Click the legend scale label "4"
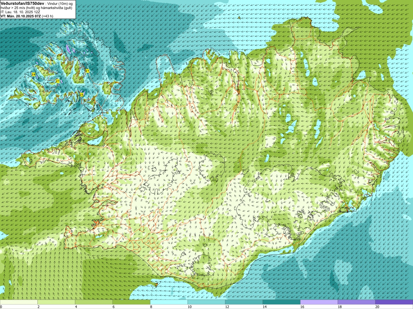The height and width of the screenshot is (309, 413). [x=76, y=307]
